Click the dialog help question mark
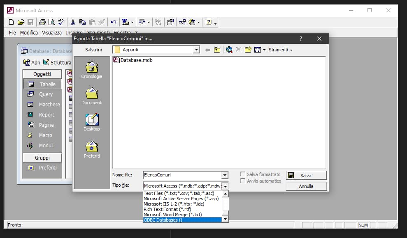407x238 pixels. pyautogui.click(x=300, y=39)
